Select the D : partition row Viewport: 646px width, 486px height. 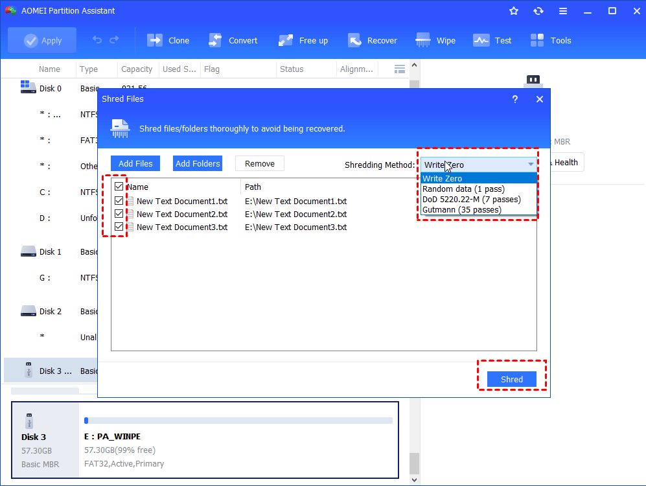pyautogui.click(x=51, y=218)
